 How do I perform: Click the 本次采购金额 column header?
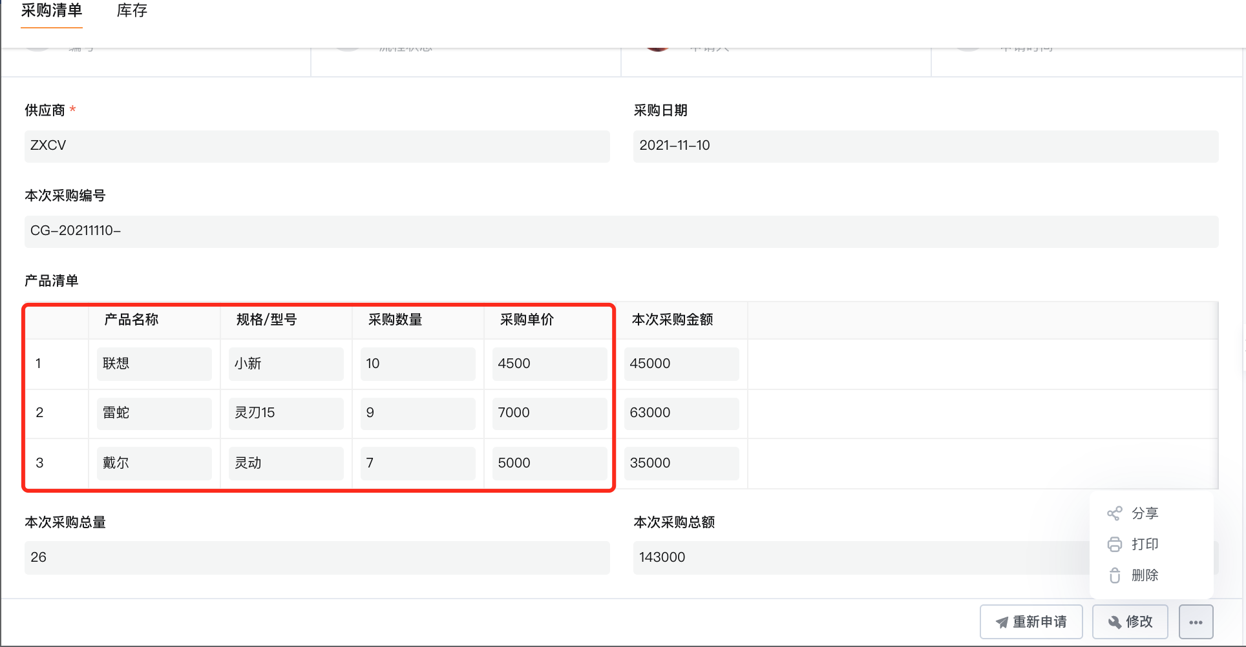[x=672, y=320]
